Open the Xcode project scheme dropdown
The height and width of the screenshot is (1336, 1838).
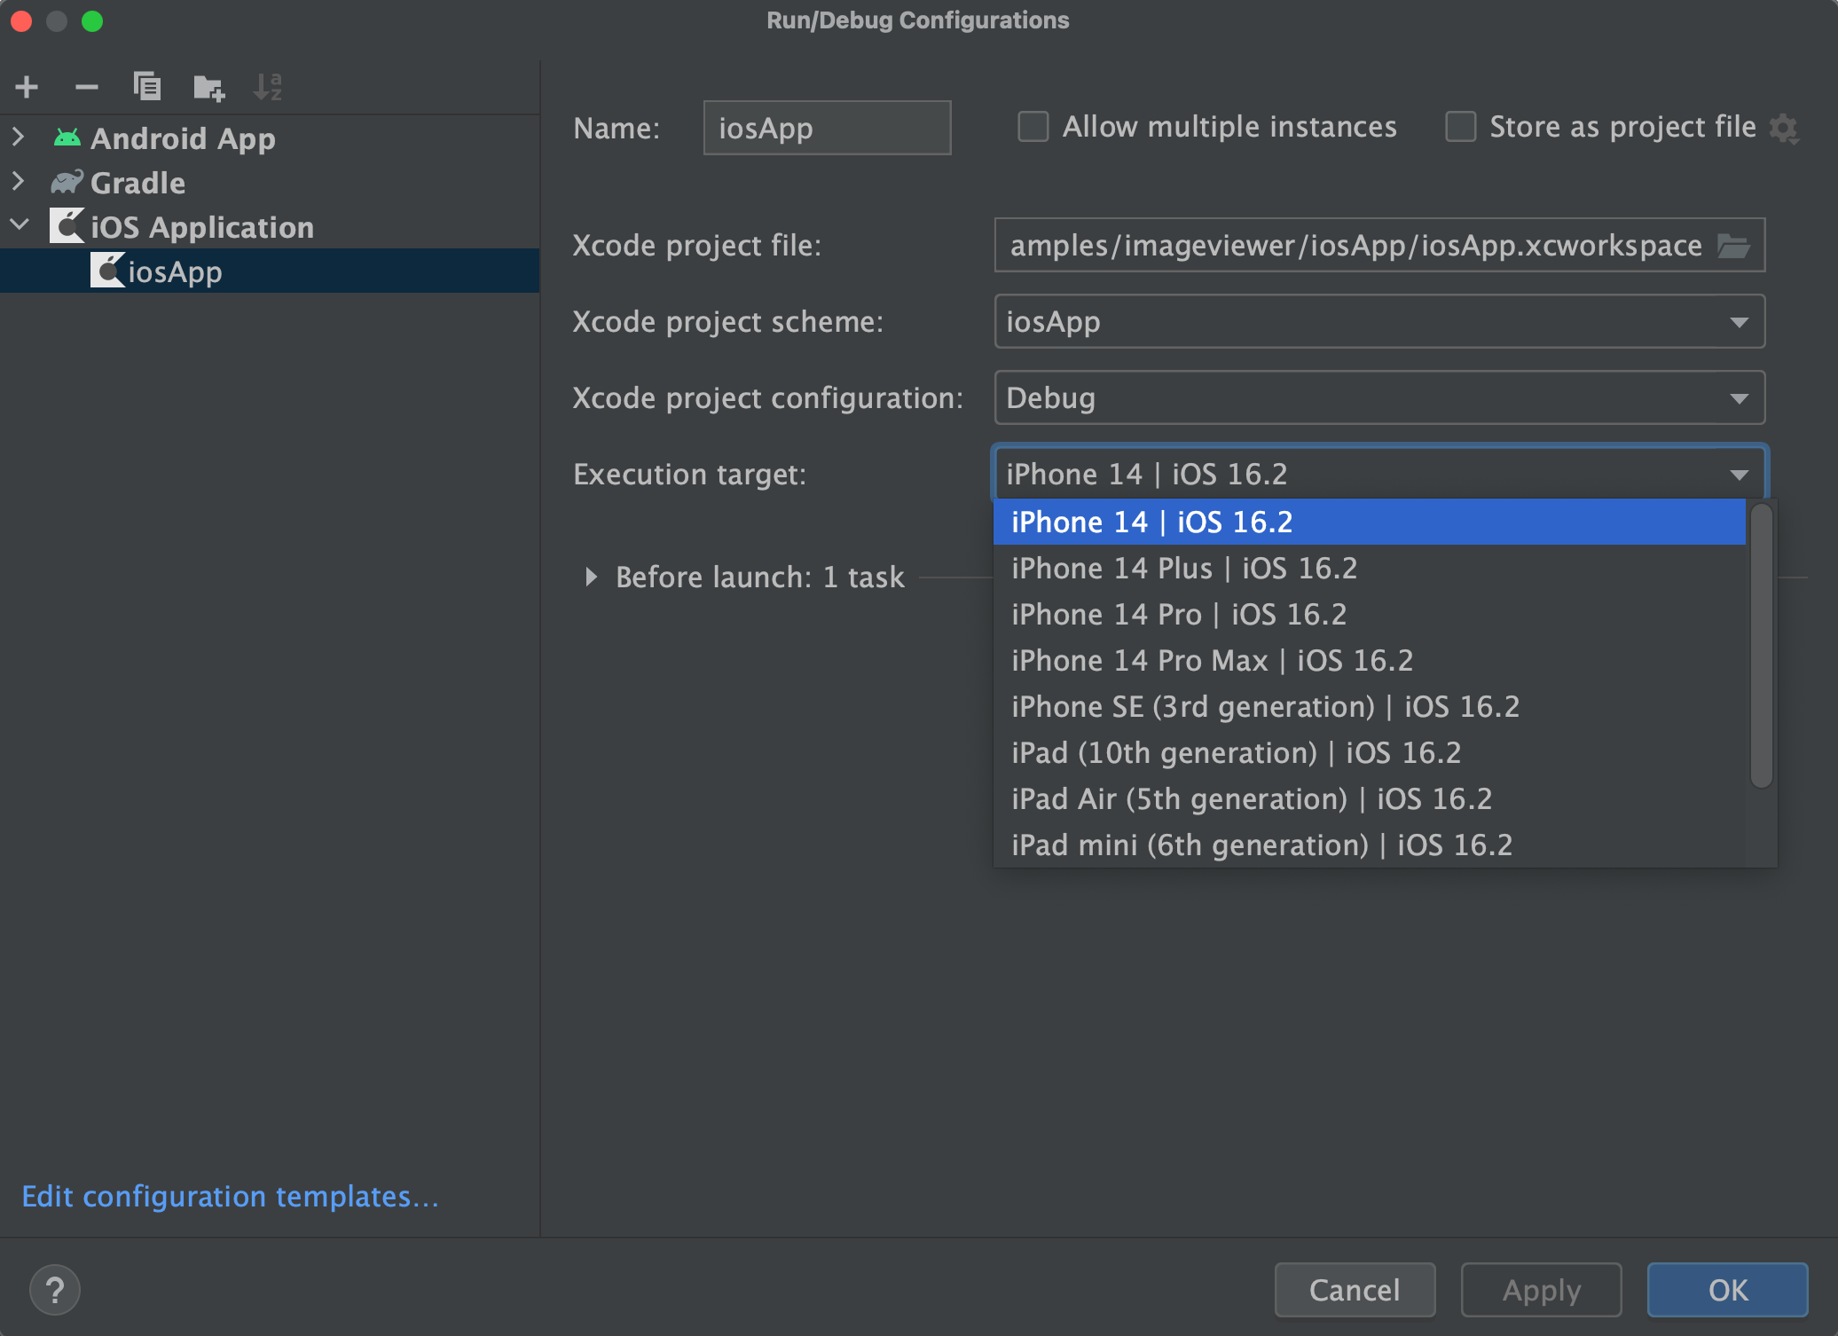[1379, 321]
